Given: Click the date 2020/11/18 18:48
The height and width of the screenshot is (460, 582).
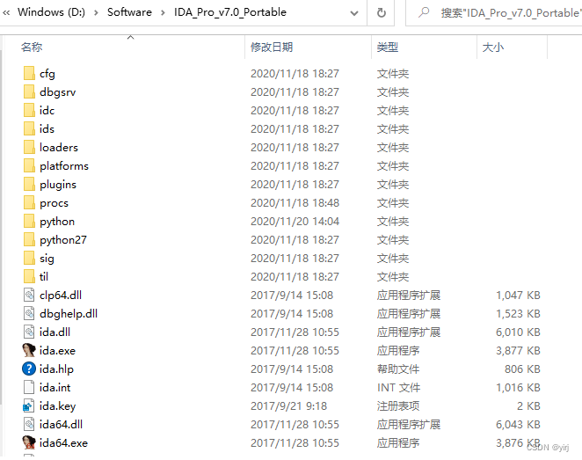Looking at the screenshot, I should pos(295,202).
